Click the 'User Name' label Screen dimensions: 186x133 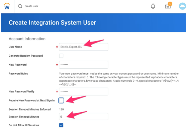click(x=15, y=47)
